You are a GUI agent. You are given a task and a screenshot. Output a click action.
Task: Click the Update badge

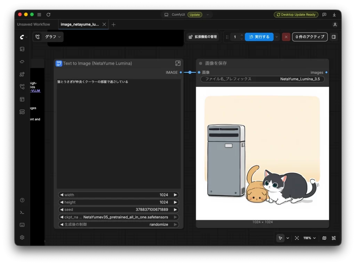(x=195, y=15)
